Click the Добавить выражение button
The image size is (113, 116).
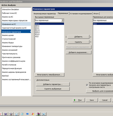coord(78,52)
